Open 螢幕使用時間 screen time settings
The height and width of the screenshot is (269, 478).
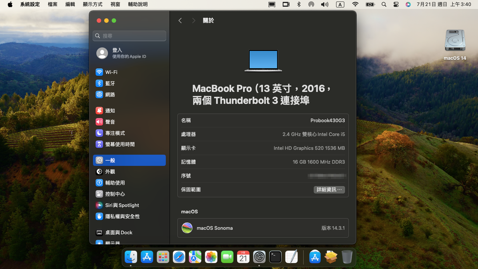tap(129, 144)
